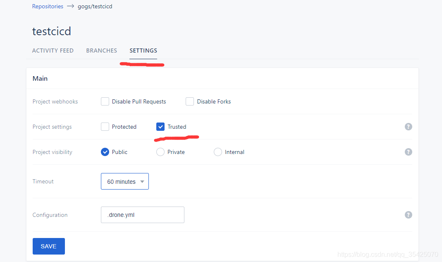
Task: Switch to the Activity Feed tab
Action: click(x=53, y=50)
